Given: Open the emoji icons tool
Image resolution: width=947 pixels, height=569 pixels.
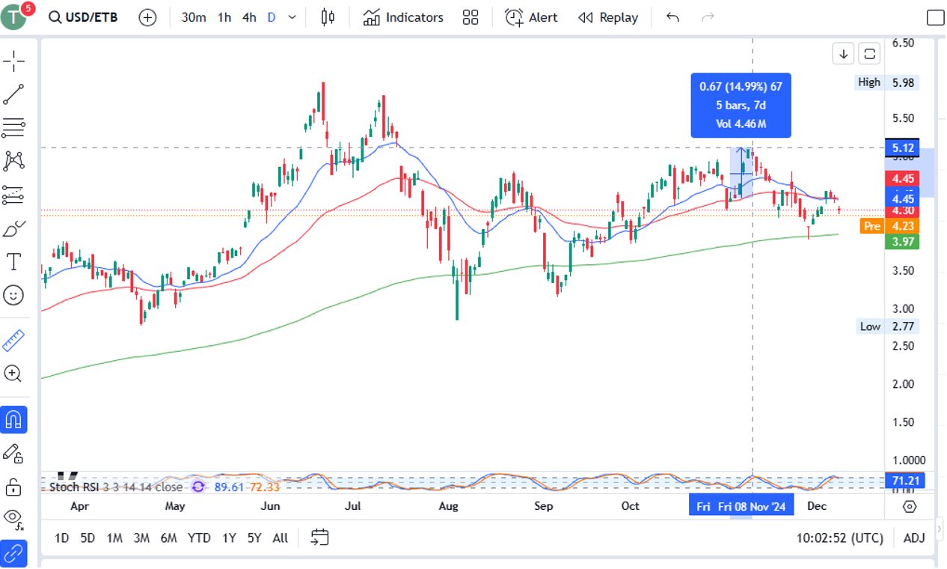Looking at the screenshot, I should pyautogui.click(x=13, y=295).
